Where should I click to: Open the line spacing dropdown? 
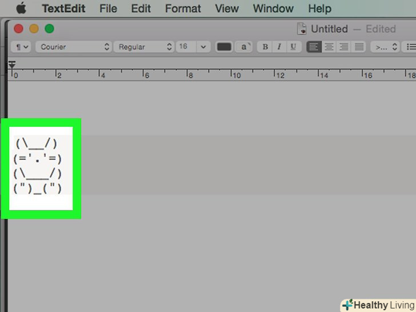[x=385, y=47]
